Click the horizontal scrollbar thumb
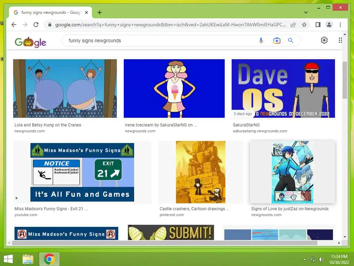This screenshot has height=266, width=354. pos(165,243)
